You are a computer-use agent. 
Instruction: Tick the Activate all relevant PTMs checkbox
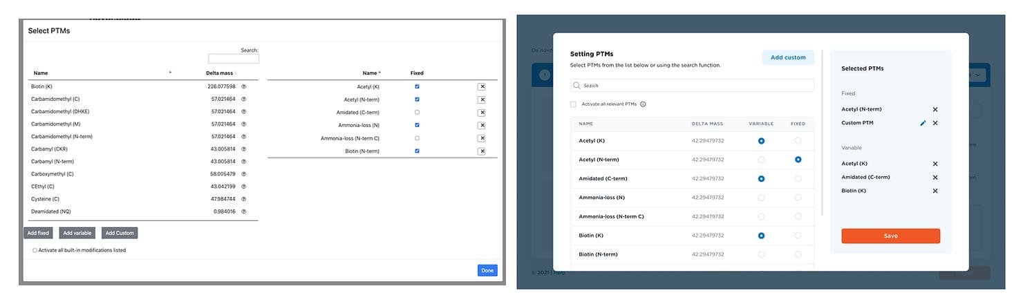click(573, 104)
